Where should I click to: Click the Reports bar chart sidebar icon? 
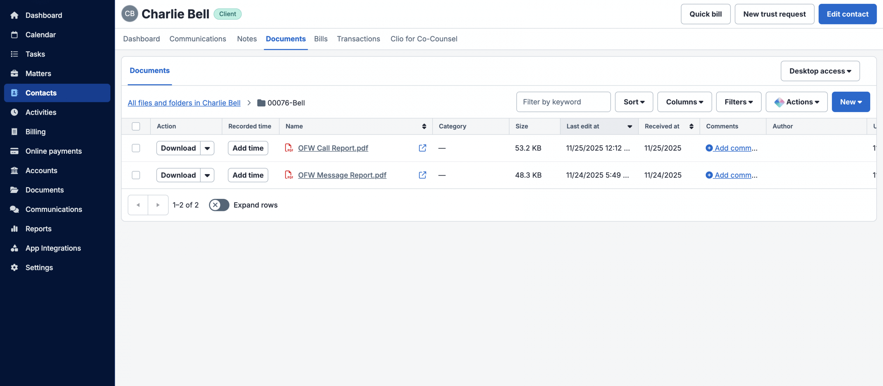(14, 229)
